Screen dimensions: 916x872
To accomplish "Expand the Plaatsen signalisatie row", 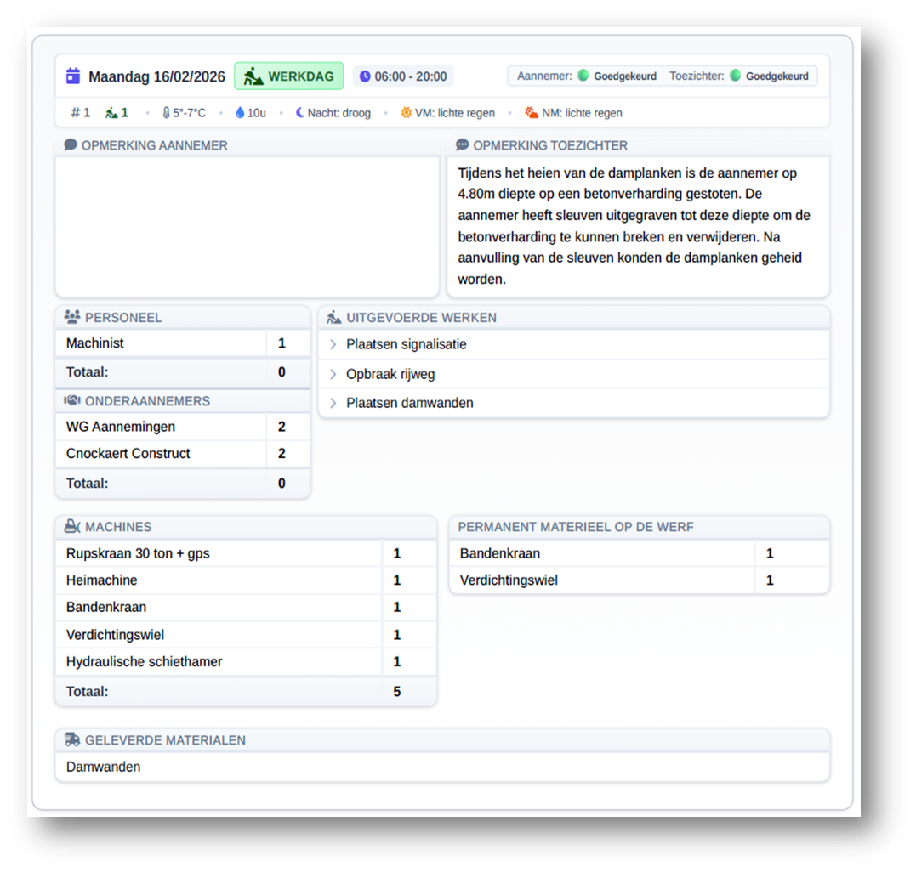I will point(333,345).
